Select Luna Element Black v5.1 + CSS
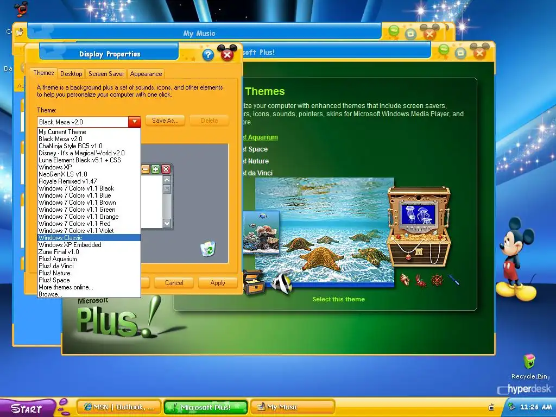 coord(89,160)
